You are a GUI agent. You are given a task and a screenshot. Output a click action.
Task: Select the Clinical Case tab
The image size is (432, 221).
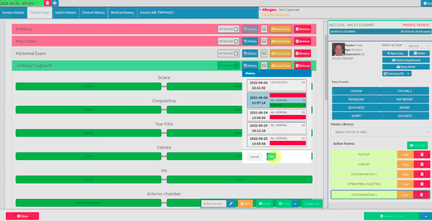pyautogui.click(x=39, y=13)
